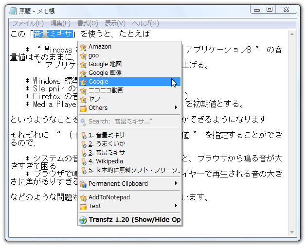Click the scrollbar down arrow

(292, 232)
